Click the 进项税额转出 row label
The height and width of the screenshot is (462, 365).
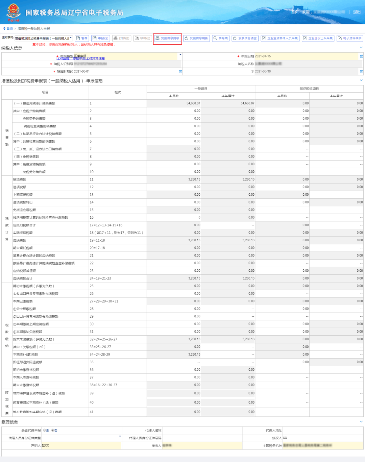click(23, 202)
